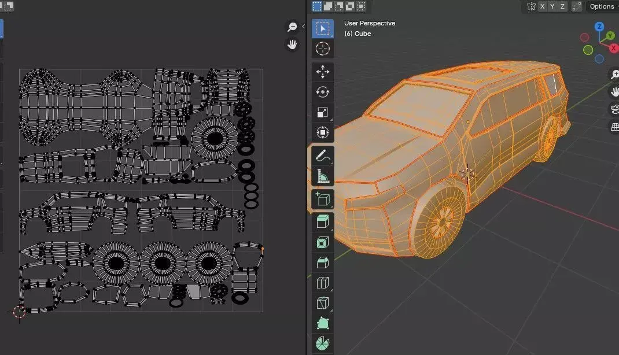Click the 3D cursor on car model
The image size is (619, 355).
[x=468, y=175]
